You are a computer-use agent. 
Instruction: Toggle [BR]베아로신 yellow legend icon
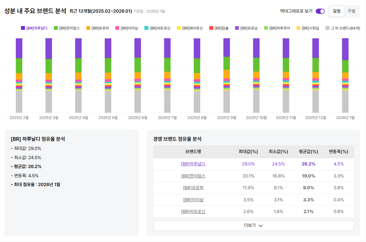(x=179, y=28)
